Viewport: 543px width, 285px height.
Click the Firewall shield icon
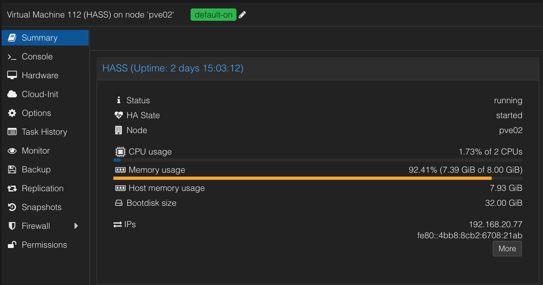pos(12,226)
